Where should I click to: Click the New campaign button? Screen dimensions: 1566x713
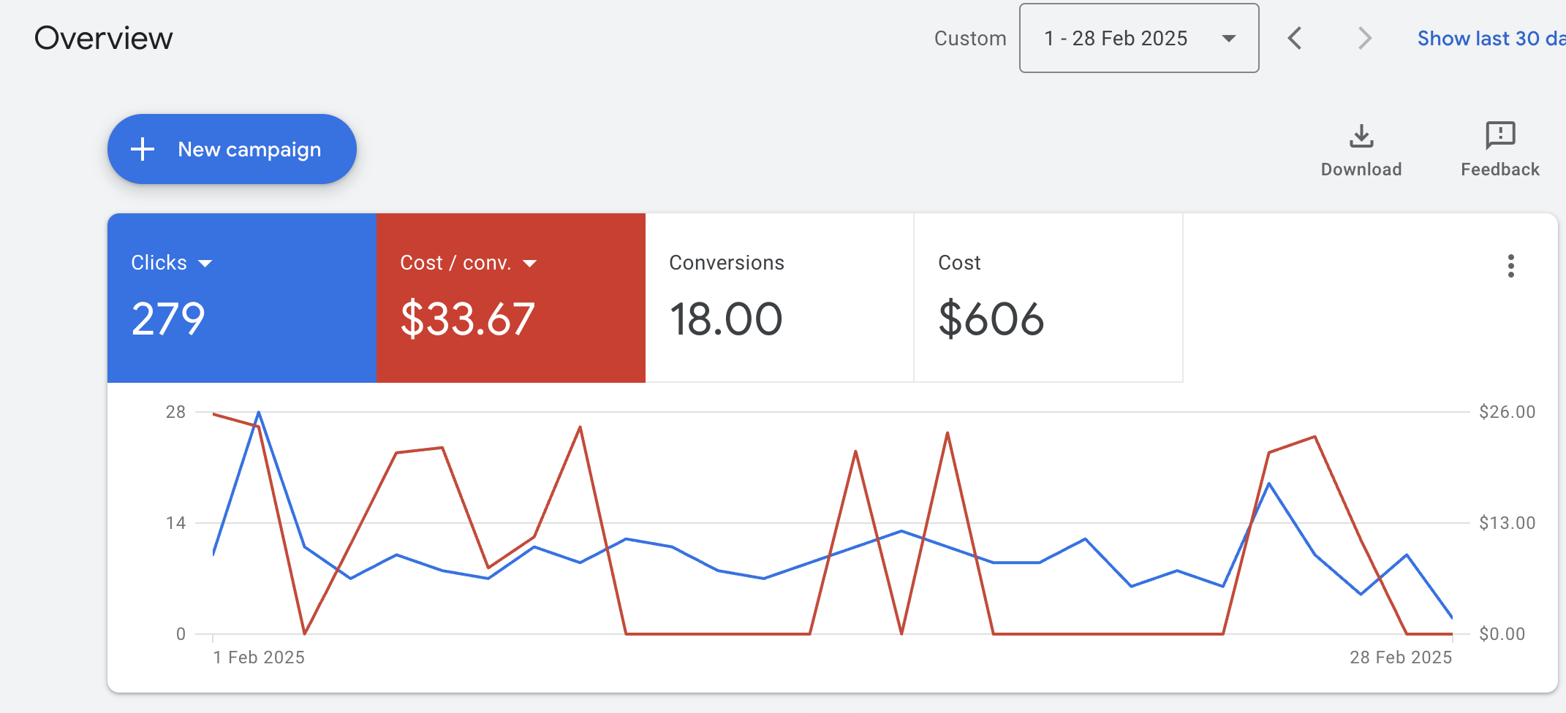point(232,149)
